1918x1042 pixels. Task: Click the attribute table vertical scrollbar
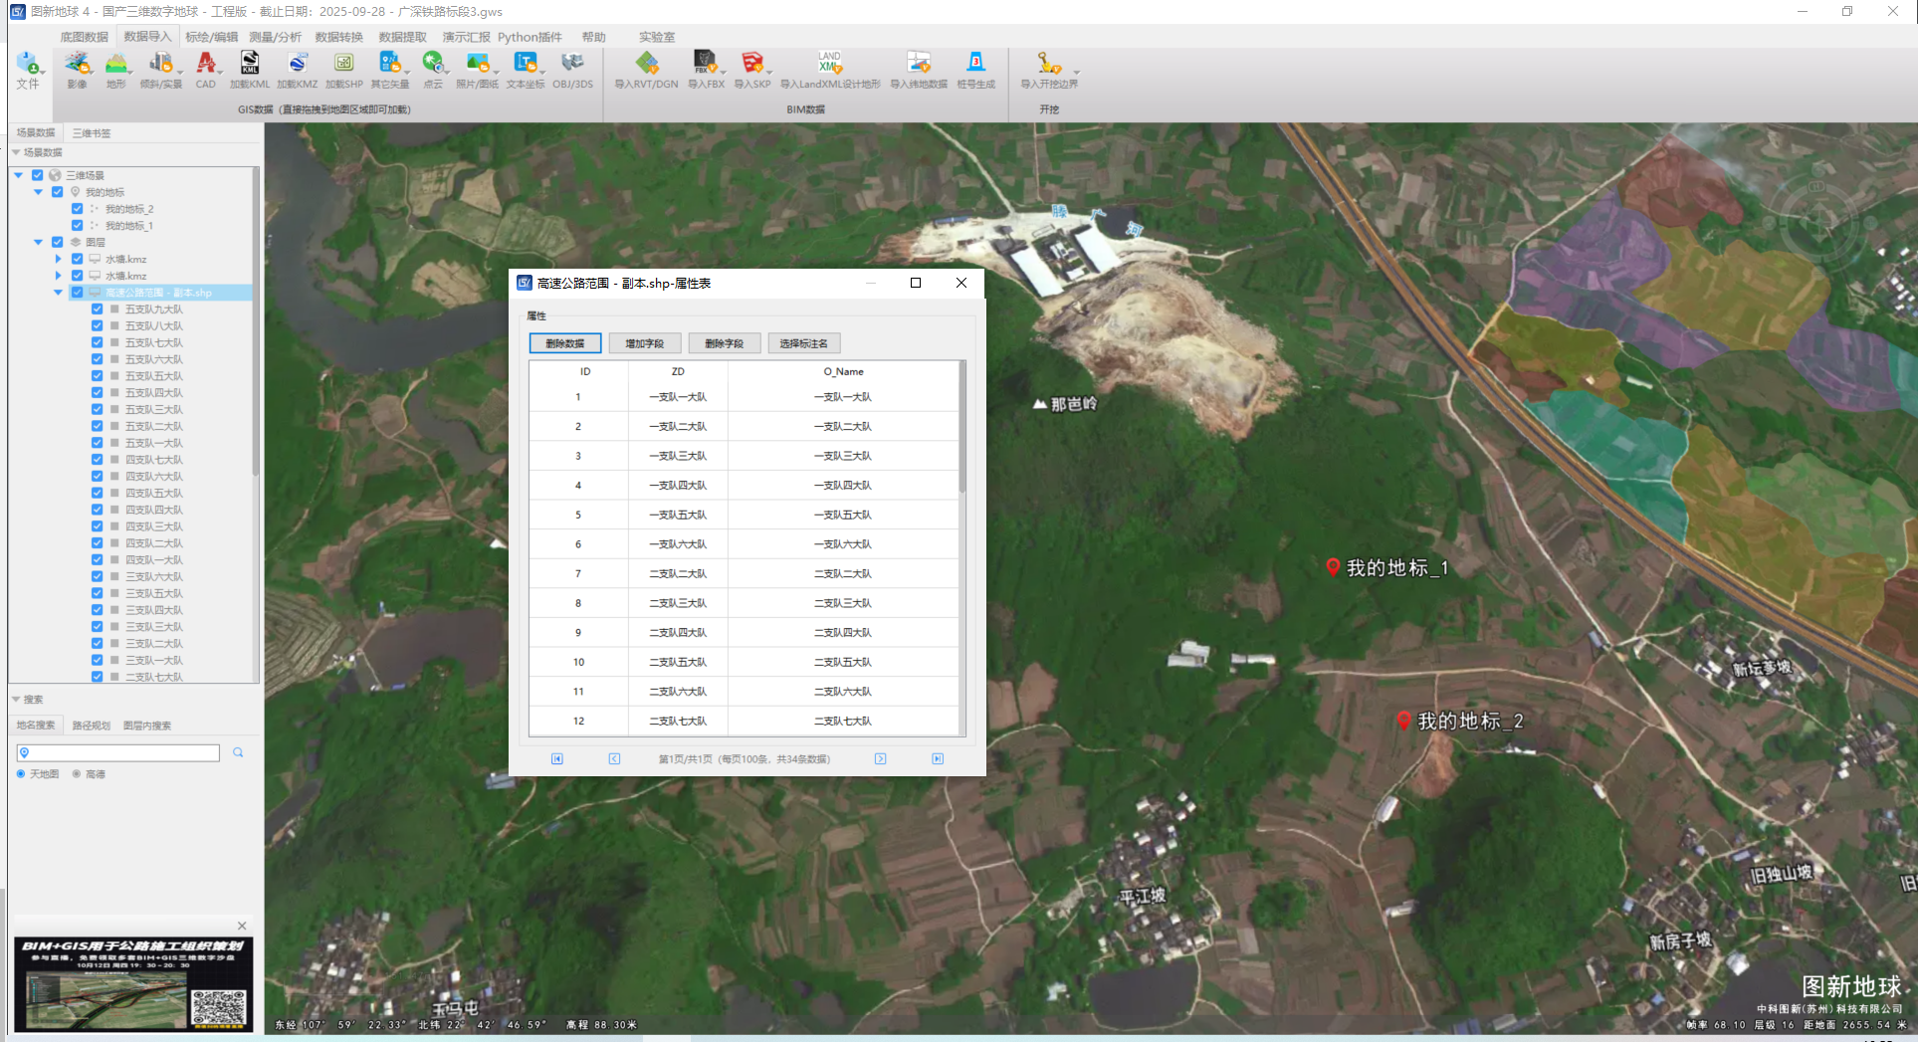[962, 428]
